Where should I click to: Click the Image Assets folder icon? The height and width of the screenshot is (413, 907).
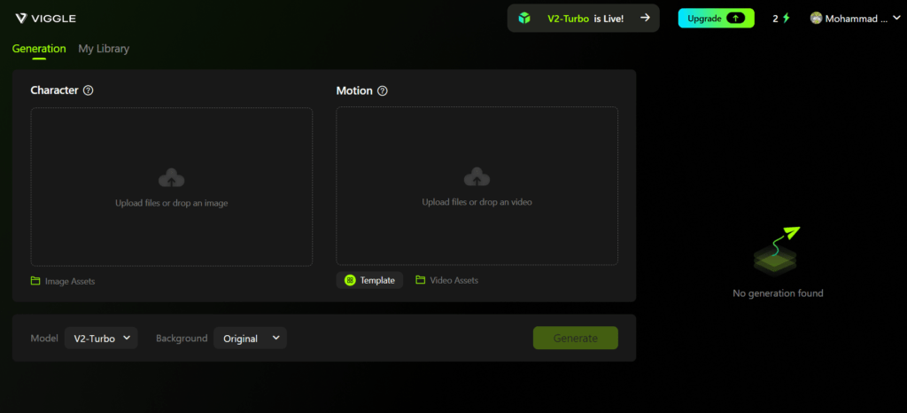click(x=35, y=281)
